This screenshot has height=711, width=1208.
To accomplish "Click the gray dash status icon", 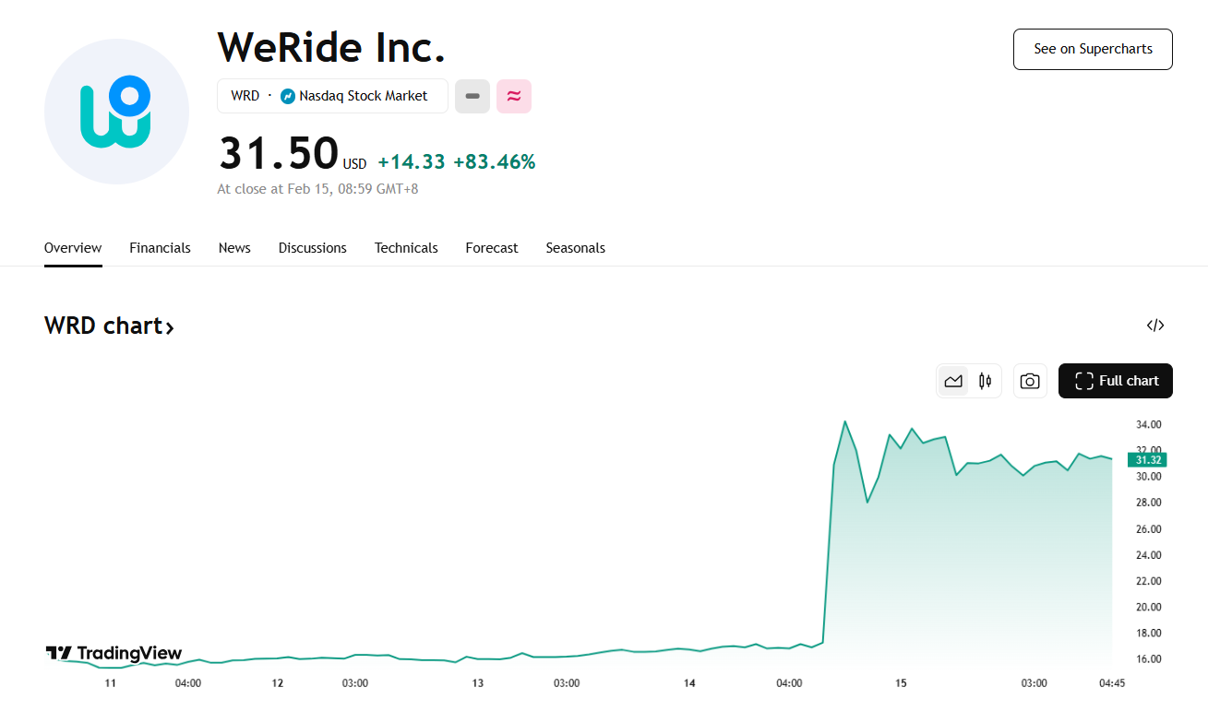I will point(472,96).
